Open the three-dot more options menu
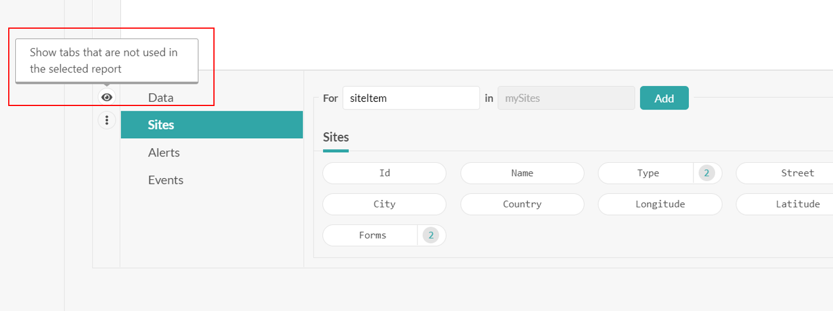Viewport: 833px width, 311px height. coord(107,121)
